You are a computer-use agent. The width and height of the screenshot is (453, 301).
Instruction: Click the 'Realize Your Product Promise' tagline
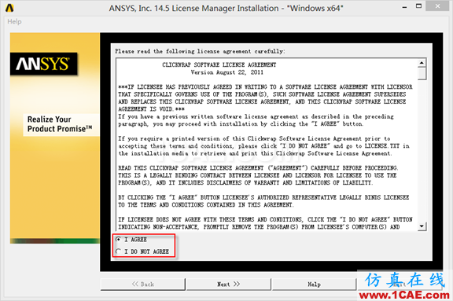60,124
